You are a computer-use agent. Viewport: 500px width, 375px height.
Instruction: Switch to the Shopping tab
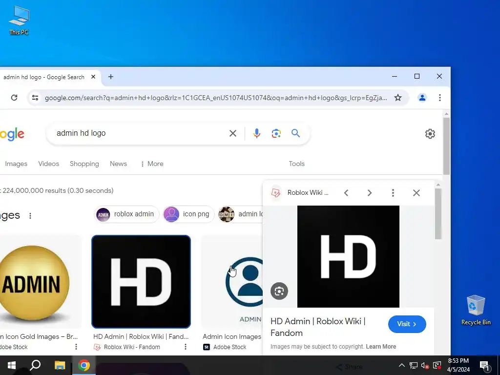tap(84, 164)
